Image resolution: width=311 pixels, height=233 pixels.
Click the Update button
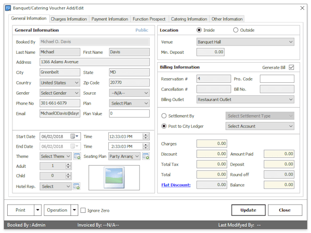tap(248, 210)
